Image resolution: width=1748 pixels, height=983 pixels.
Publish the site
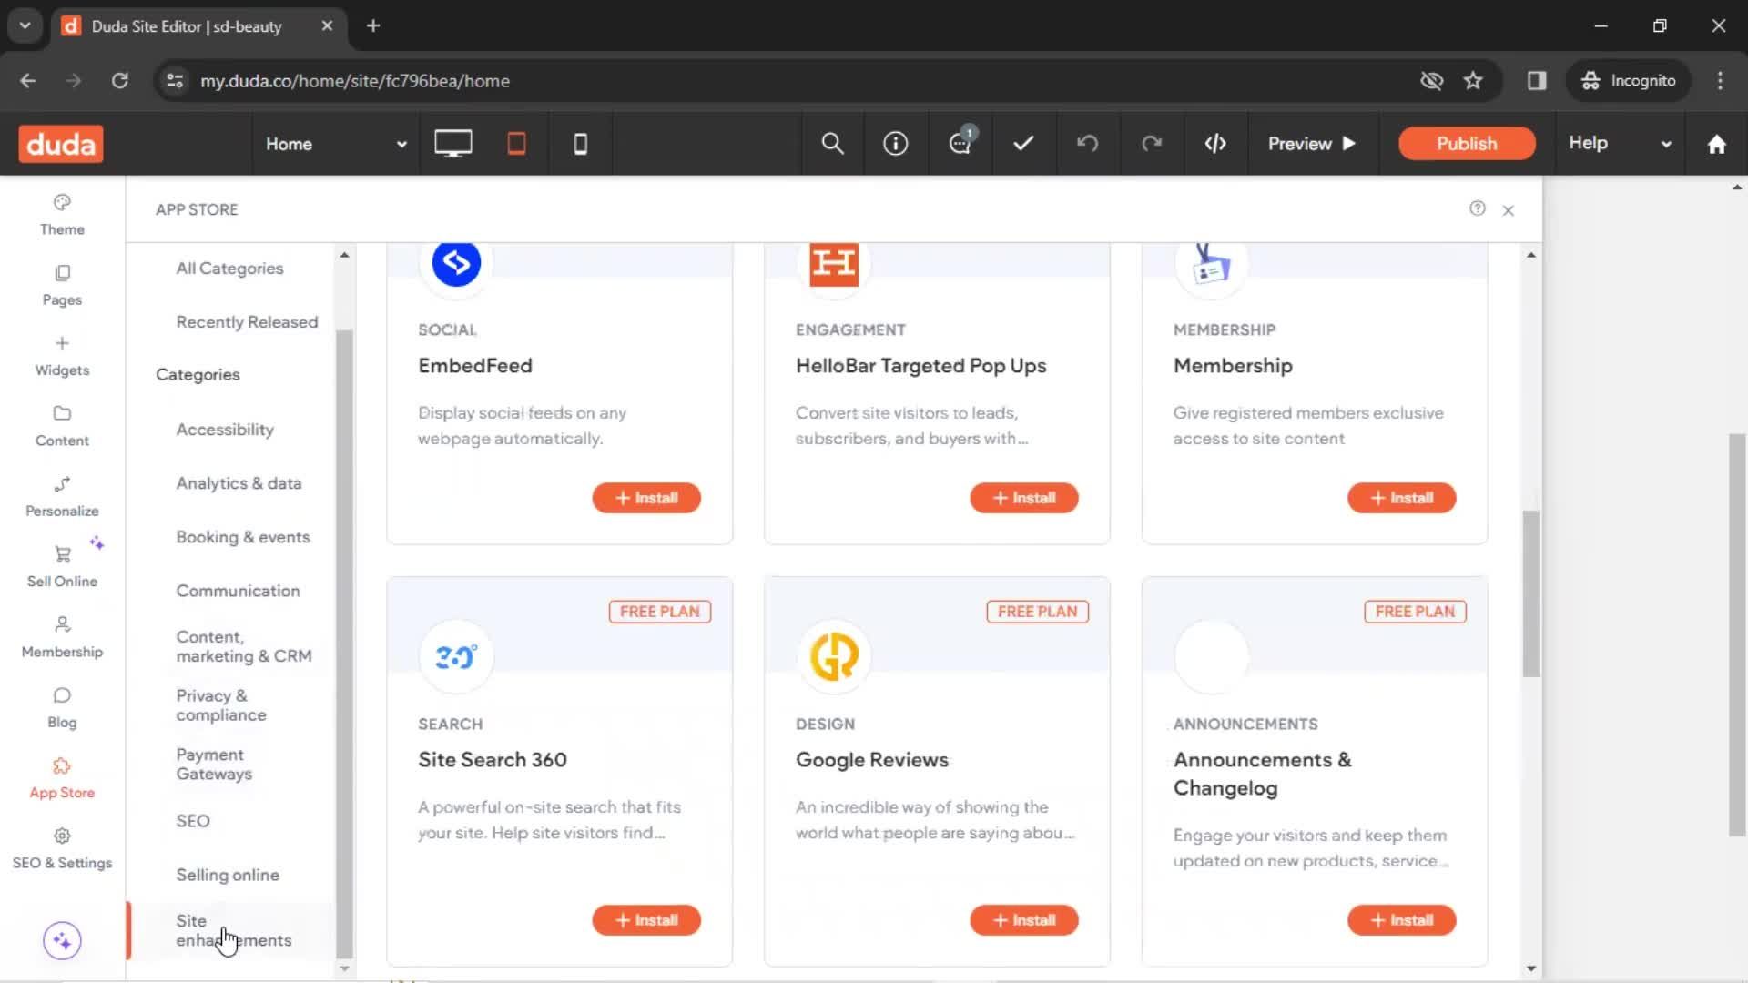1467,144
